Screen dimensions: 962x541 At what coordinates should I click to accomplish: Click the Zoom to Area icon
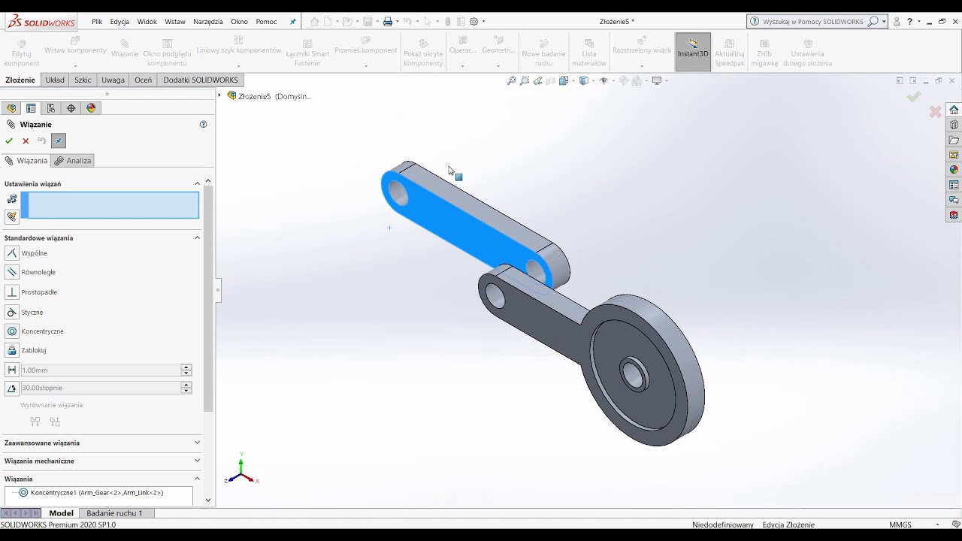pyautogui.click(x=525, y=81)
